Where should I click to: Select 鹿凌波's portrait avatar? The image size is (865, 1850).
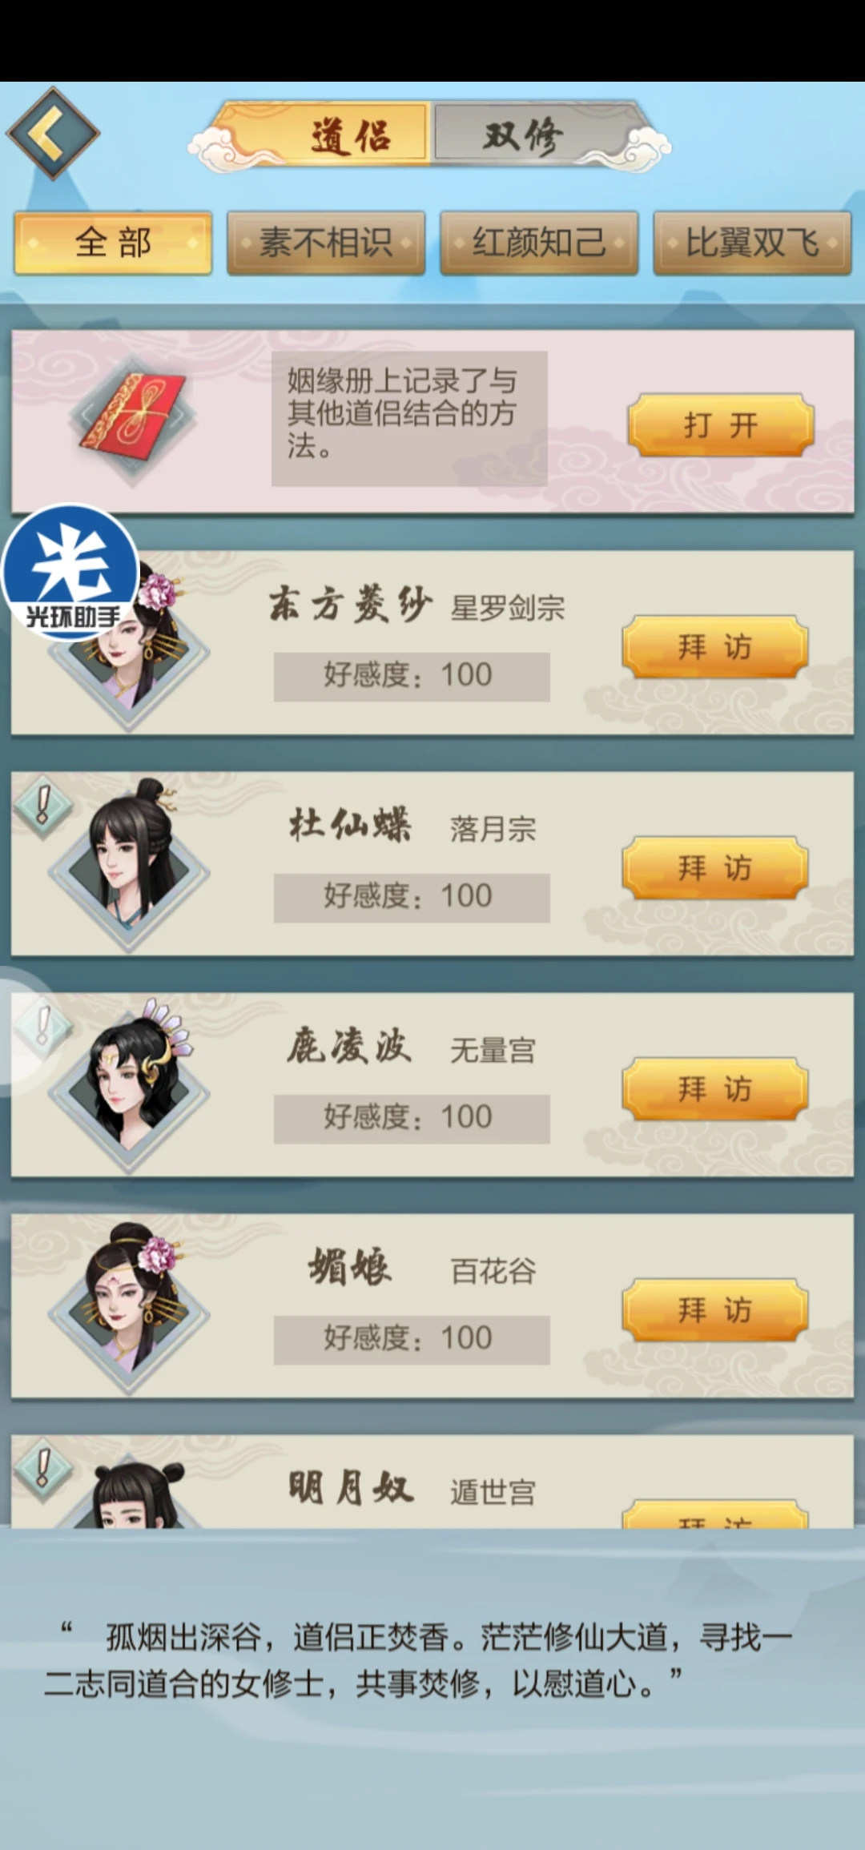130,1086
